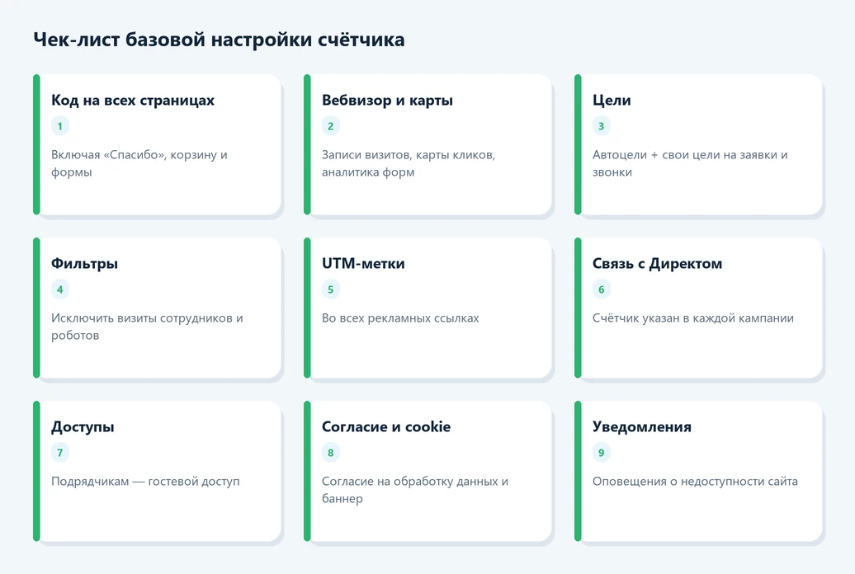Click the number badge 5
855x574 pixels.
(330, 289)
